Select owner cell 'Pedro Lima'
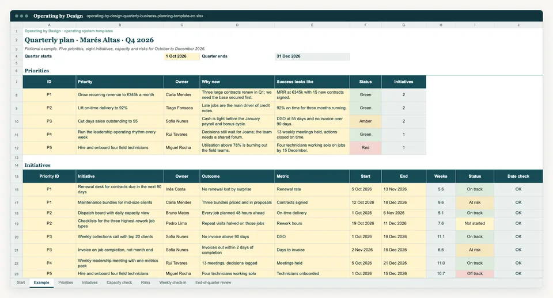 coord(181,224)
